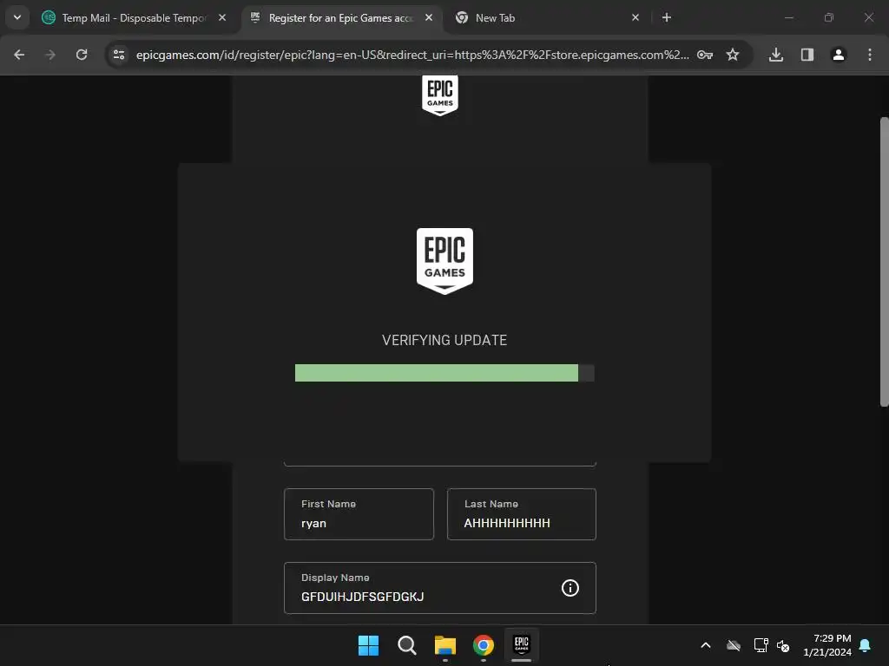Click the OneDrive cloud tray icon

(734, 645)
